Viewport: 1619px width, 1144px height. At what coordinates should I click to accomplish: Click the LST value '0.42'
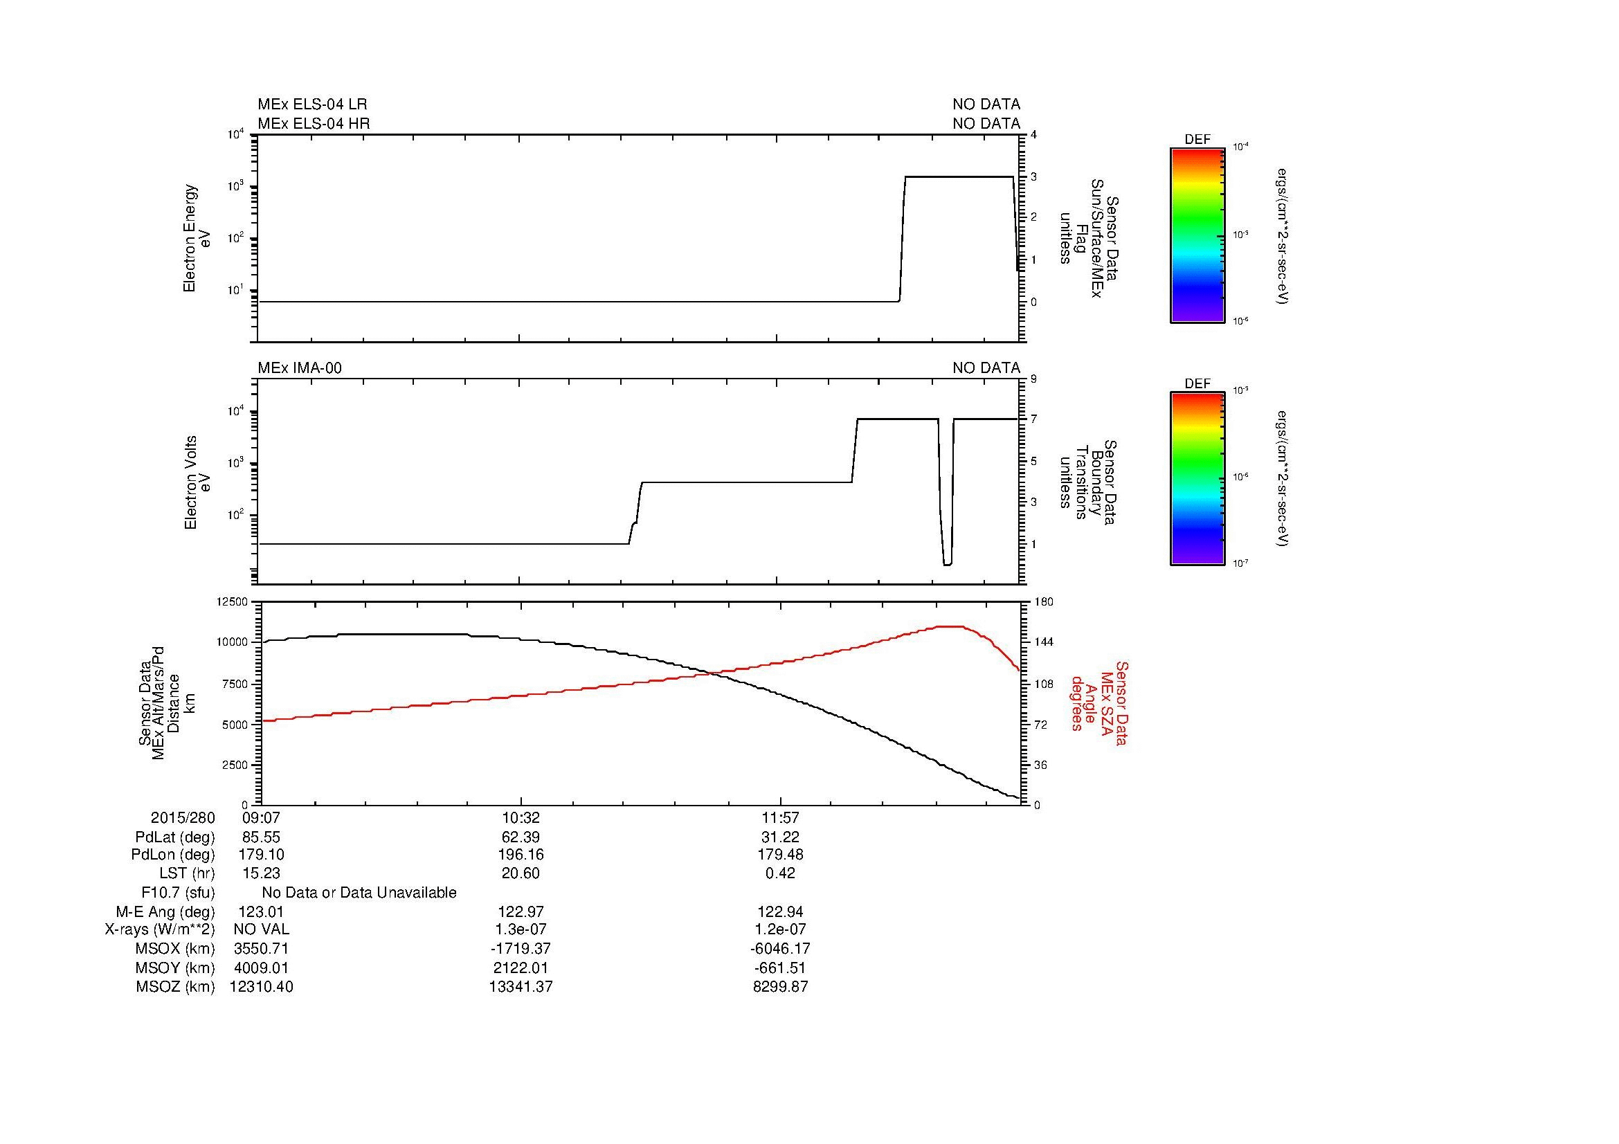tap(780, 873)
